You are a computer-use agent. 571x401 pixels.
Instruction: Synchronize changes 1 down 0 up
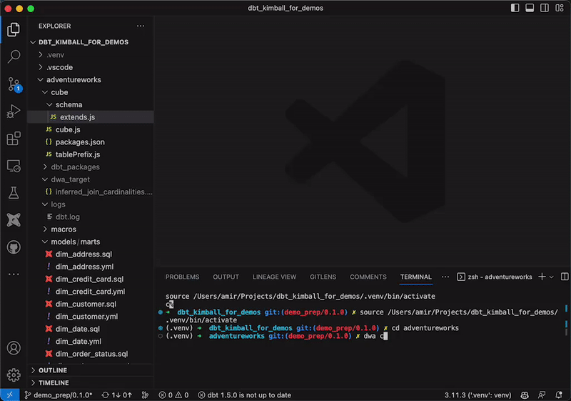pyautogui.click(x=117, y=395)
